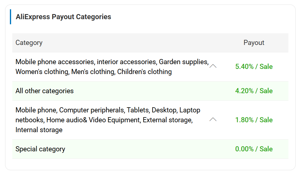Select the 4.20% / Sale payout value
This screenshot has width=301, height=175.
[254, 91]
